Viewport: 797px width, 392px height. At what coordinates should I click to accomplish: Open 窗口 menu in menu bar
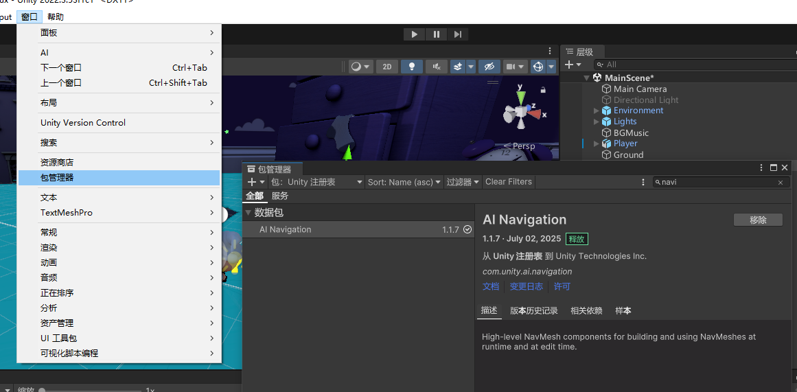pyautogui.click(x=30, y=16)
